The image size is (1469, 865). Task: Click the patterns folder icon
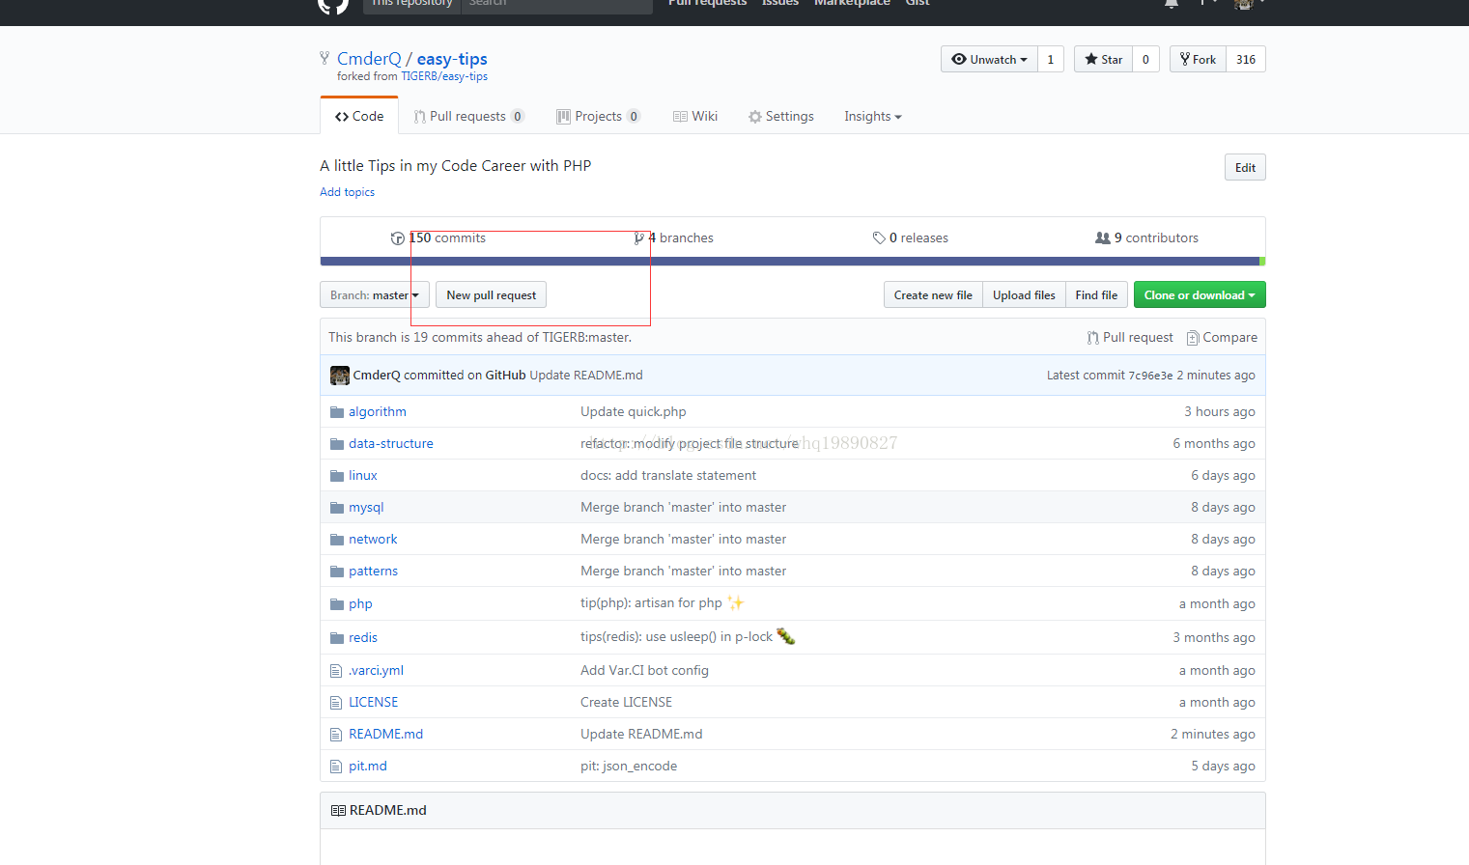(x=337, y=572)
